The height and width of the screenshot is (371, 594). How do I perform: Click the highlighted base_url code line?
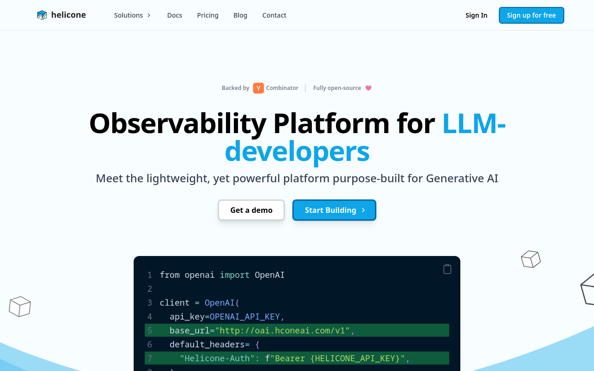coord(297,330)
